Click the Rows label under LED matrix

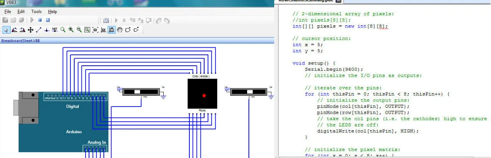point(202,110)
